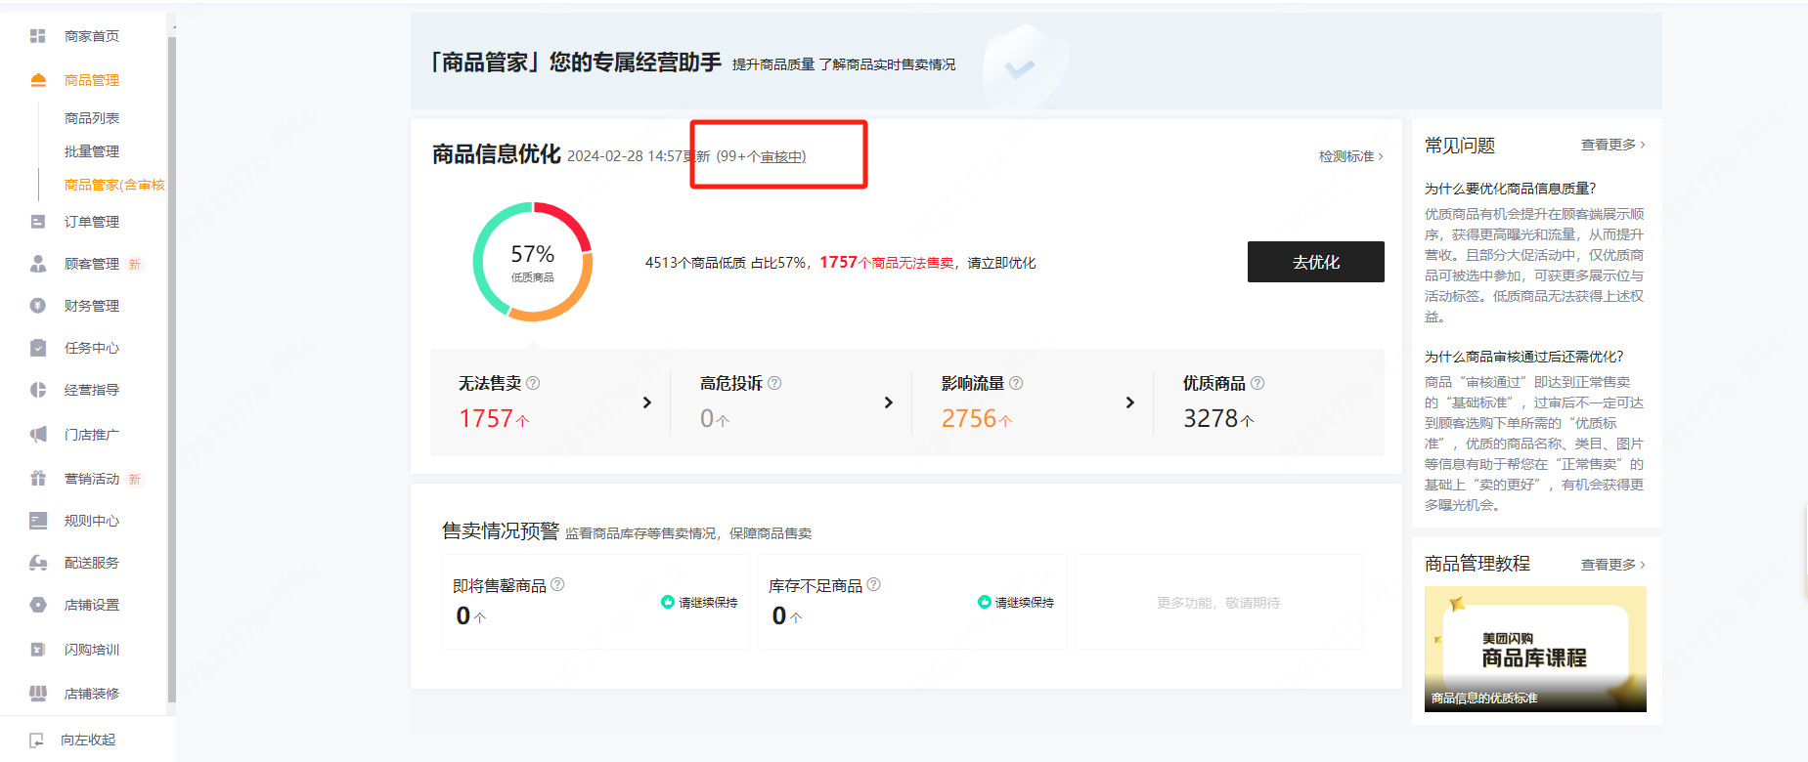
Task: Open 顾客管理 menu
Action: click(x=92, y=264)
